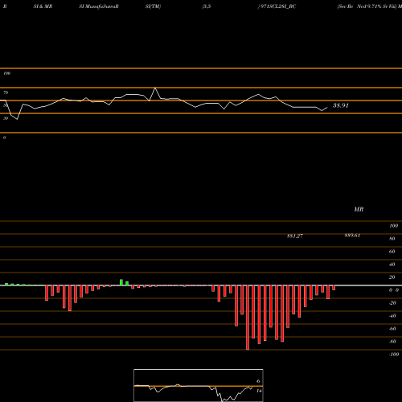Open the mini overview chart at bottom
This screenshot has height=402, width=402.
pyautogui.click(x=199, y=385)
